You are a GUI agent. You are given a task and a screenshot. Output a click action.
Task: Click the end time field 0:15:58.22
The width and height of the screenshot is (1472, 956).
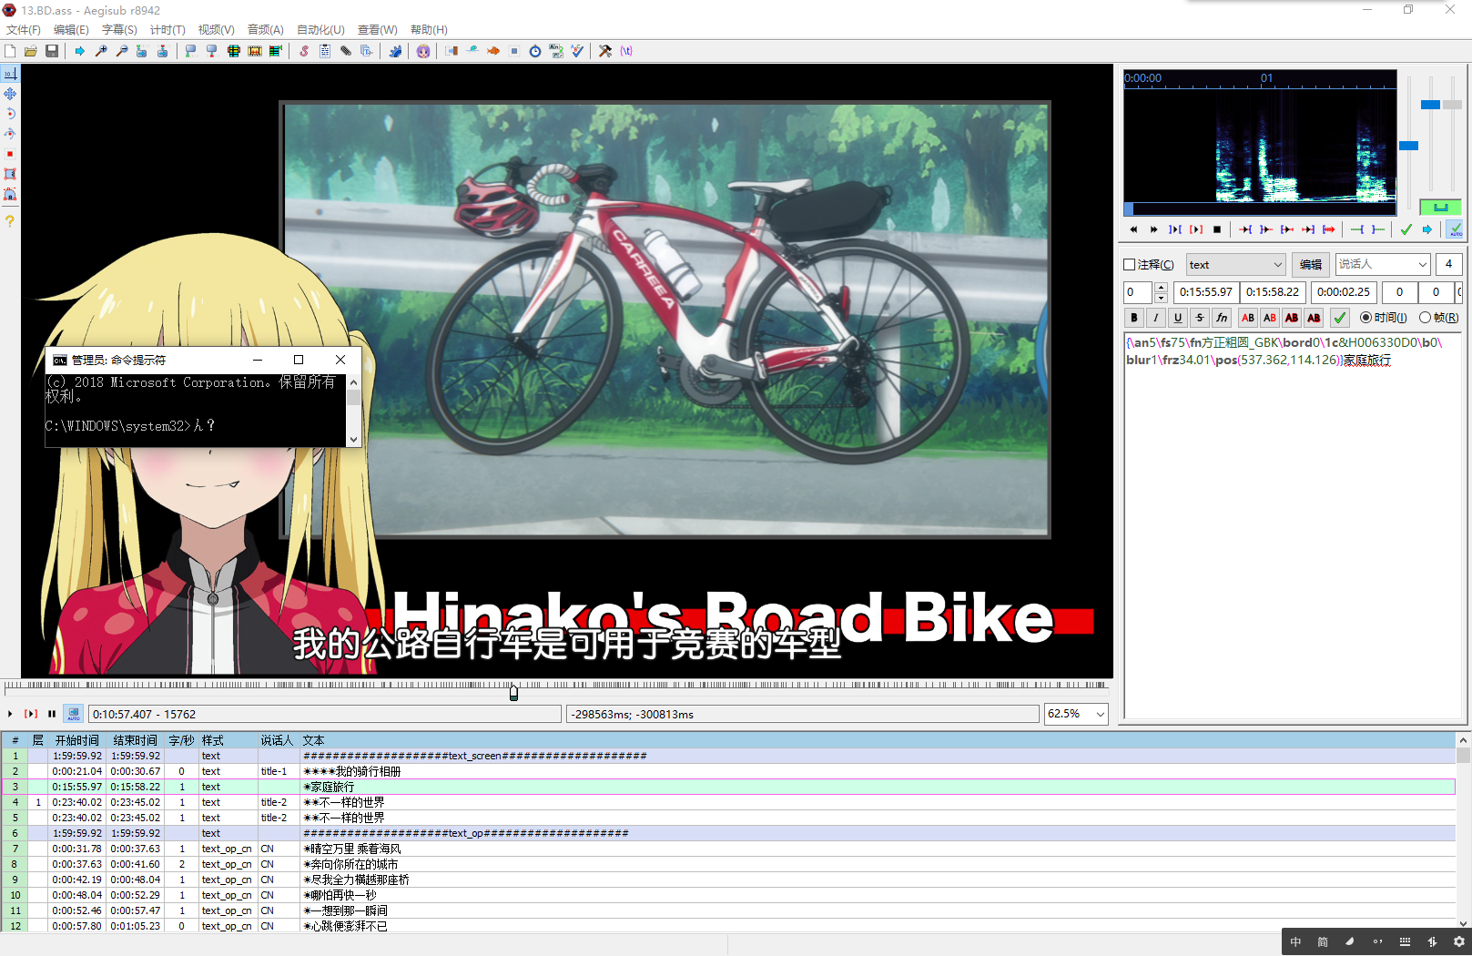pos(1273,292)
